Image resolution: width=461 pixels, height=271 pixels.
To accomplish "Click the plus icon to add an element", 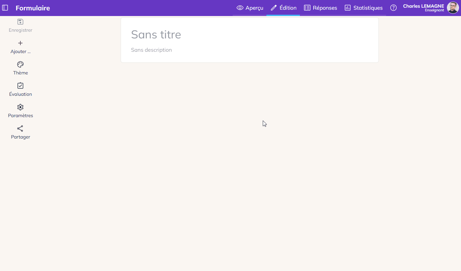I will pyautogui.click(x=20, y=43).
